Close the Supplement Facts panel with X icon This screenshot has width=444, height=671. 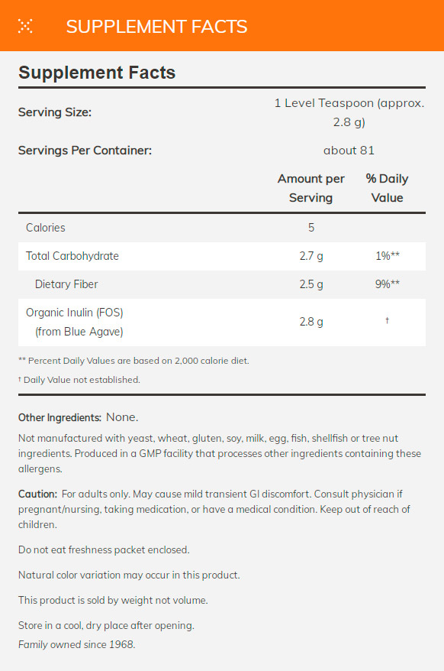coord(25,26)
